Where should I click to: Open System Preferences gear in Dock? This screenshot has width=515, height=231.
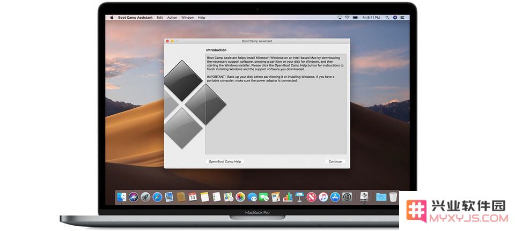click(347, 197)
